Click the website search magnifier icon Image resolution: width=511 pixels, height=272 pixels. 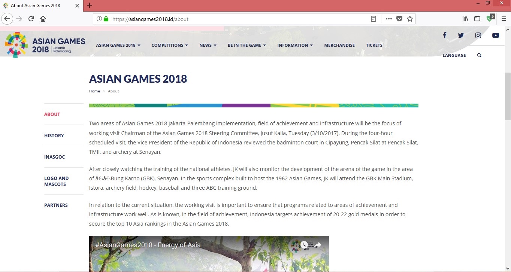[479, 55]
